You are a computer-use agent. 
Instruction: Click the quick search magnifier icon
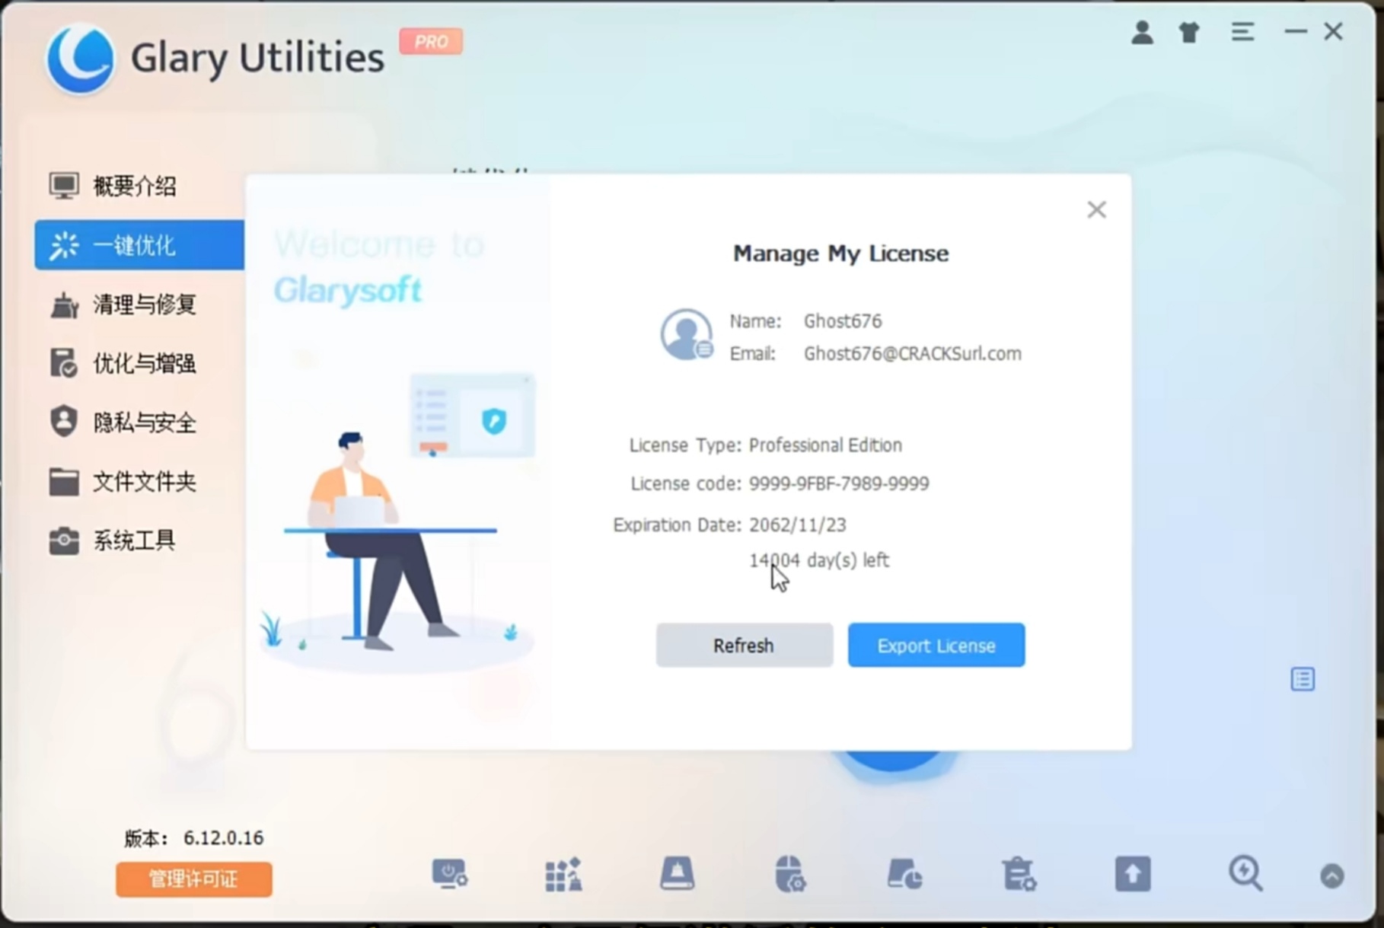click(1245, 874)
